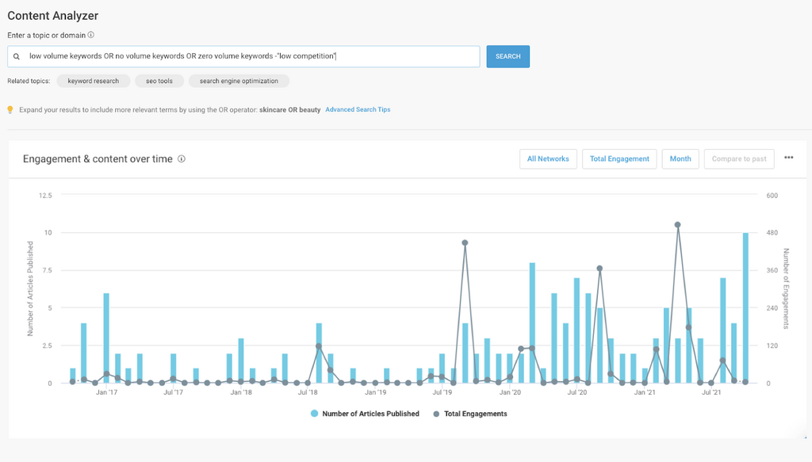
Task: Expand the Month interval dropdown
Action: coord(680,158)
